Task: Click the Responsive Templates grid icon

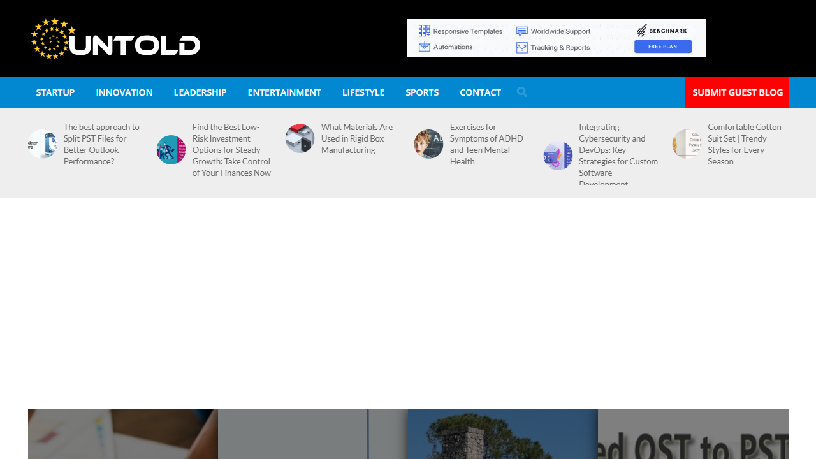Action: pyautogui.click(x=424, y=30)
